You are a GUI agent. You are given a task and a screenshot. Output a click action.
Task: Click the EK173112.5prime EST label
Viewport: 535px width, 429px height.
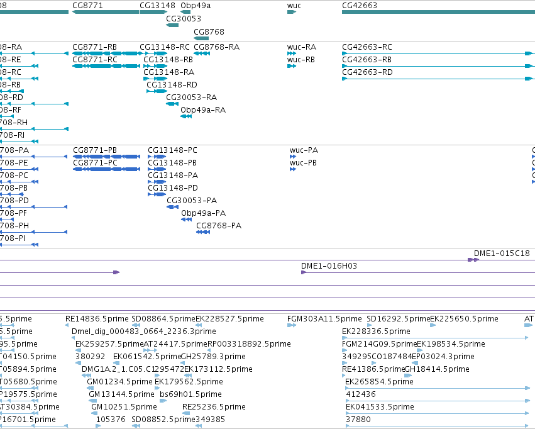click(218, 369)
